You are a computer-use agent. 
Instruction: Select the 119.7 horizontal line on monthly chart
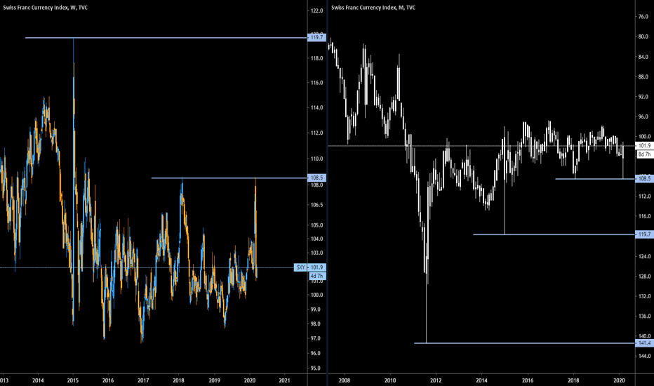click(554, 234)
